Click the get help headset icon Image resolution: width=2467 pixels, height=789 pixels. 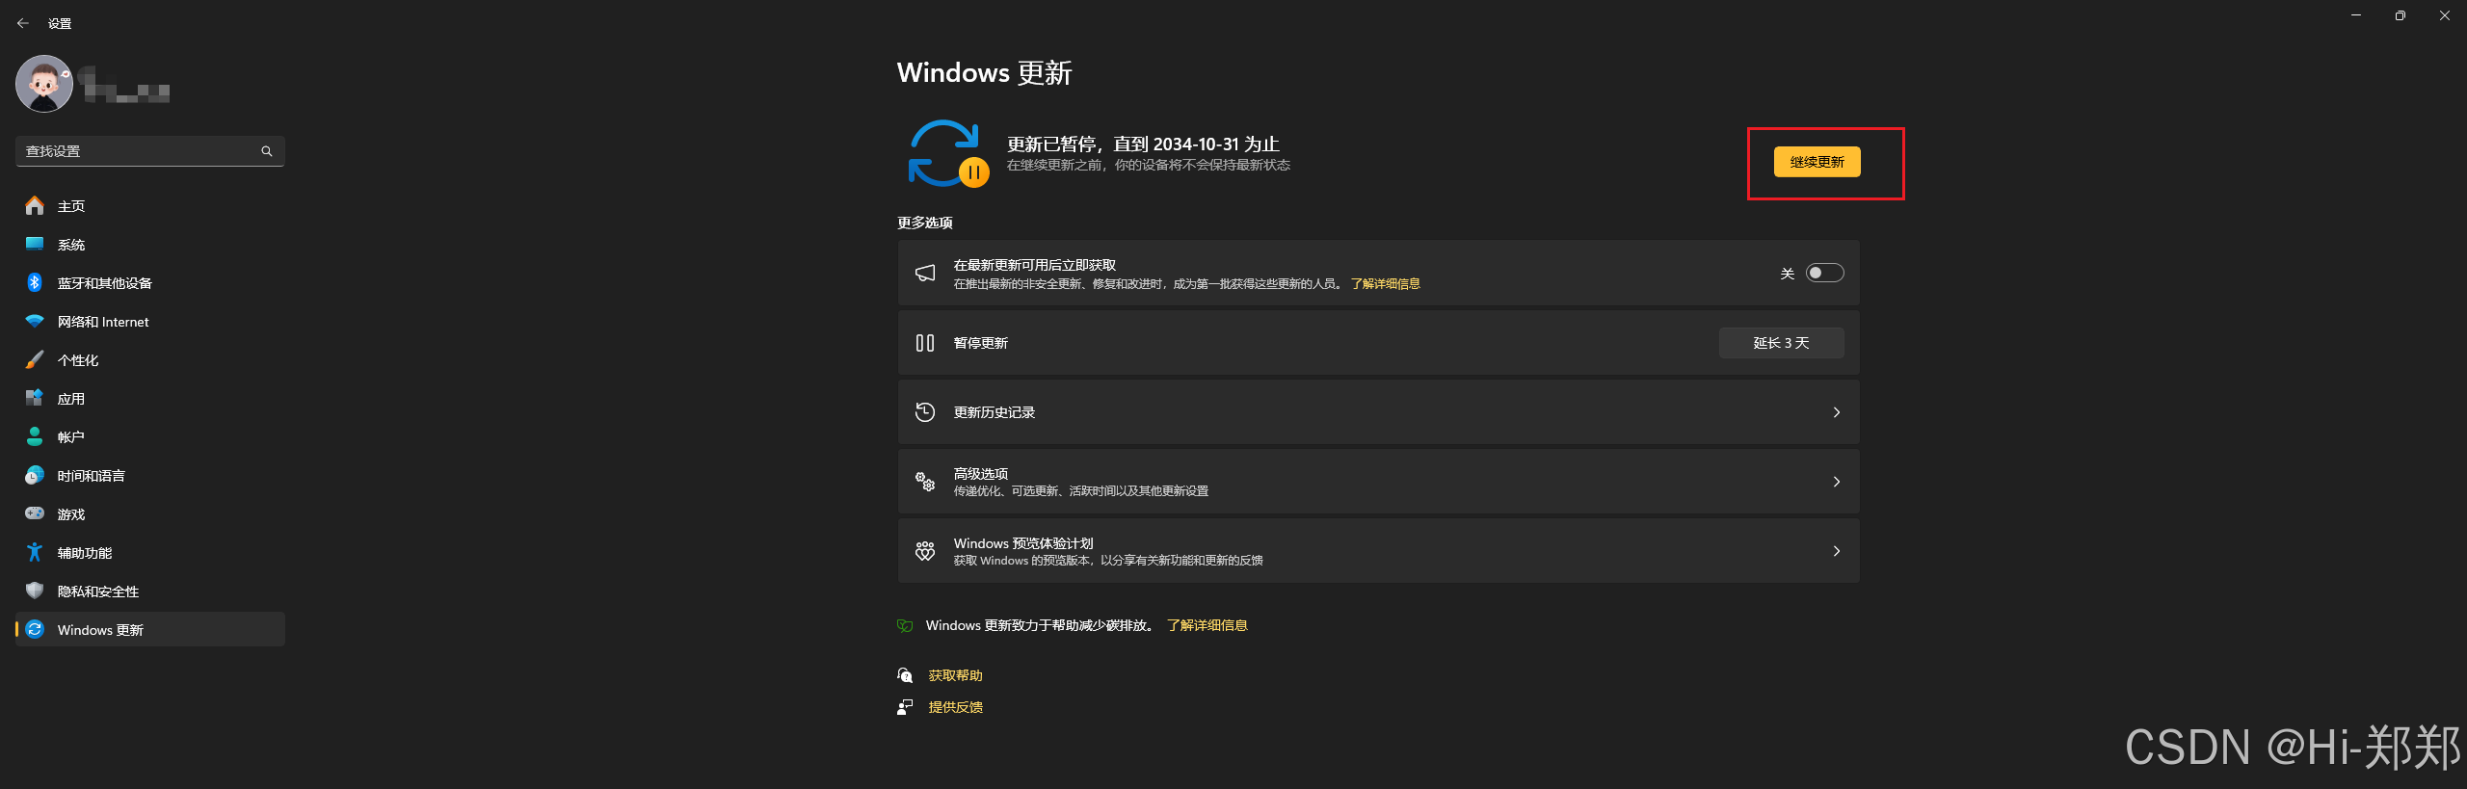[905, 675]
